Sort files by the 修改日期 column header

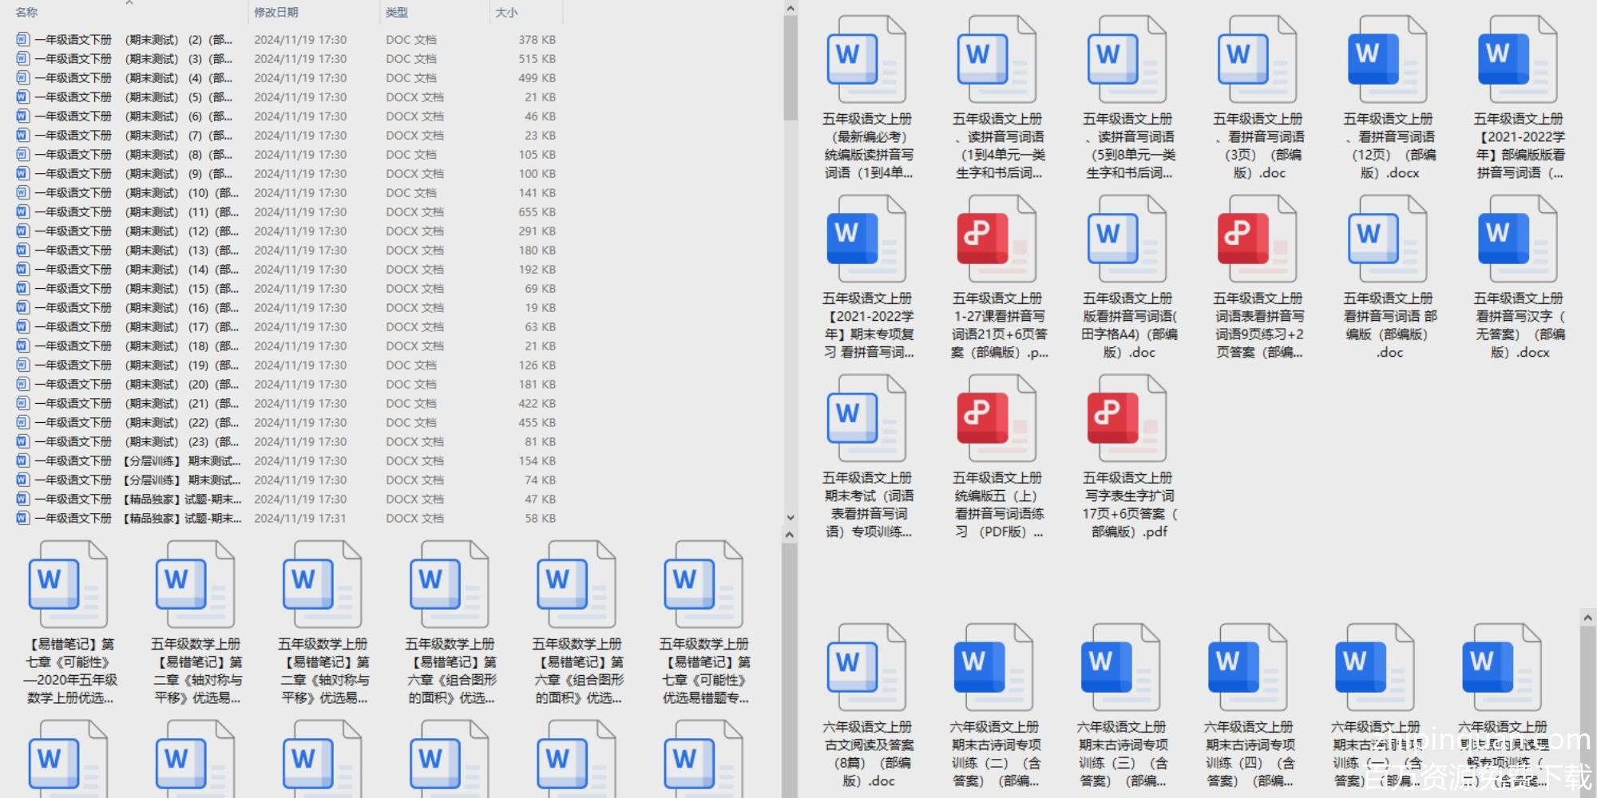pyautogui.click(x=276, y=13)
